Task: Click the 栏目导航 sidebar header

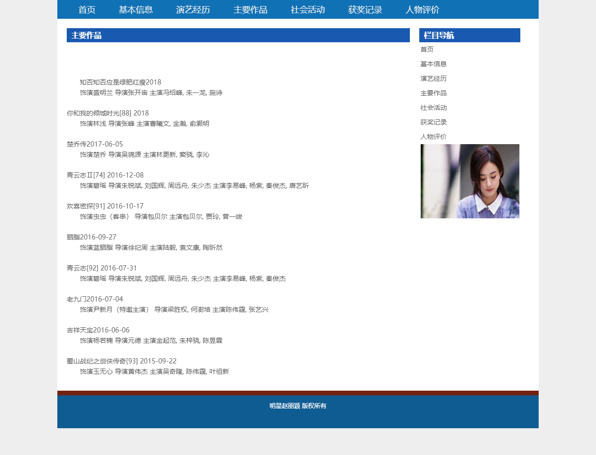Action: 470,35
